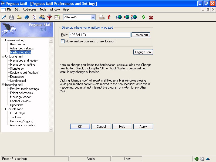Select Signatures in the tree
This screenshot has width=216, height=162.
(x=17, y=69)
